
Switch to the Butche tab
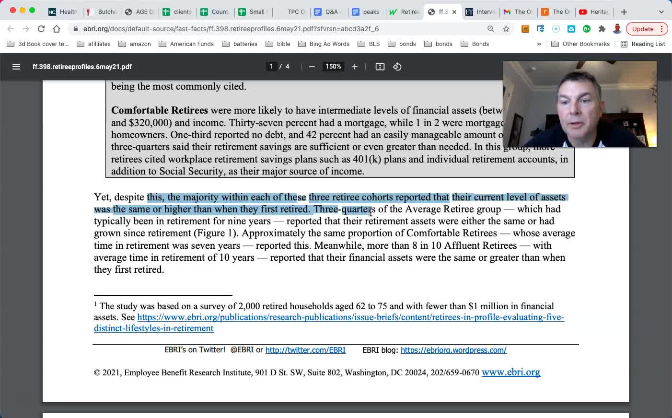click(102, 12)
